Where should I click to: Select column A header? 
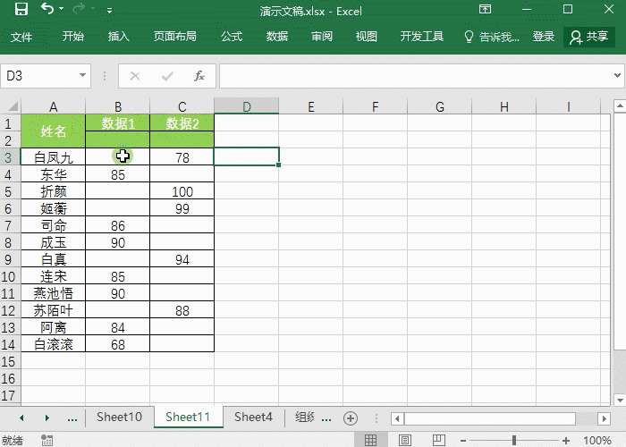pyautogui.click(x=53, y=106)
